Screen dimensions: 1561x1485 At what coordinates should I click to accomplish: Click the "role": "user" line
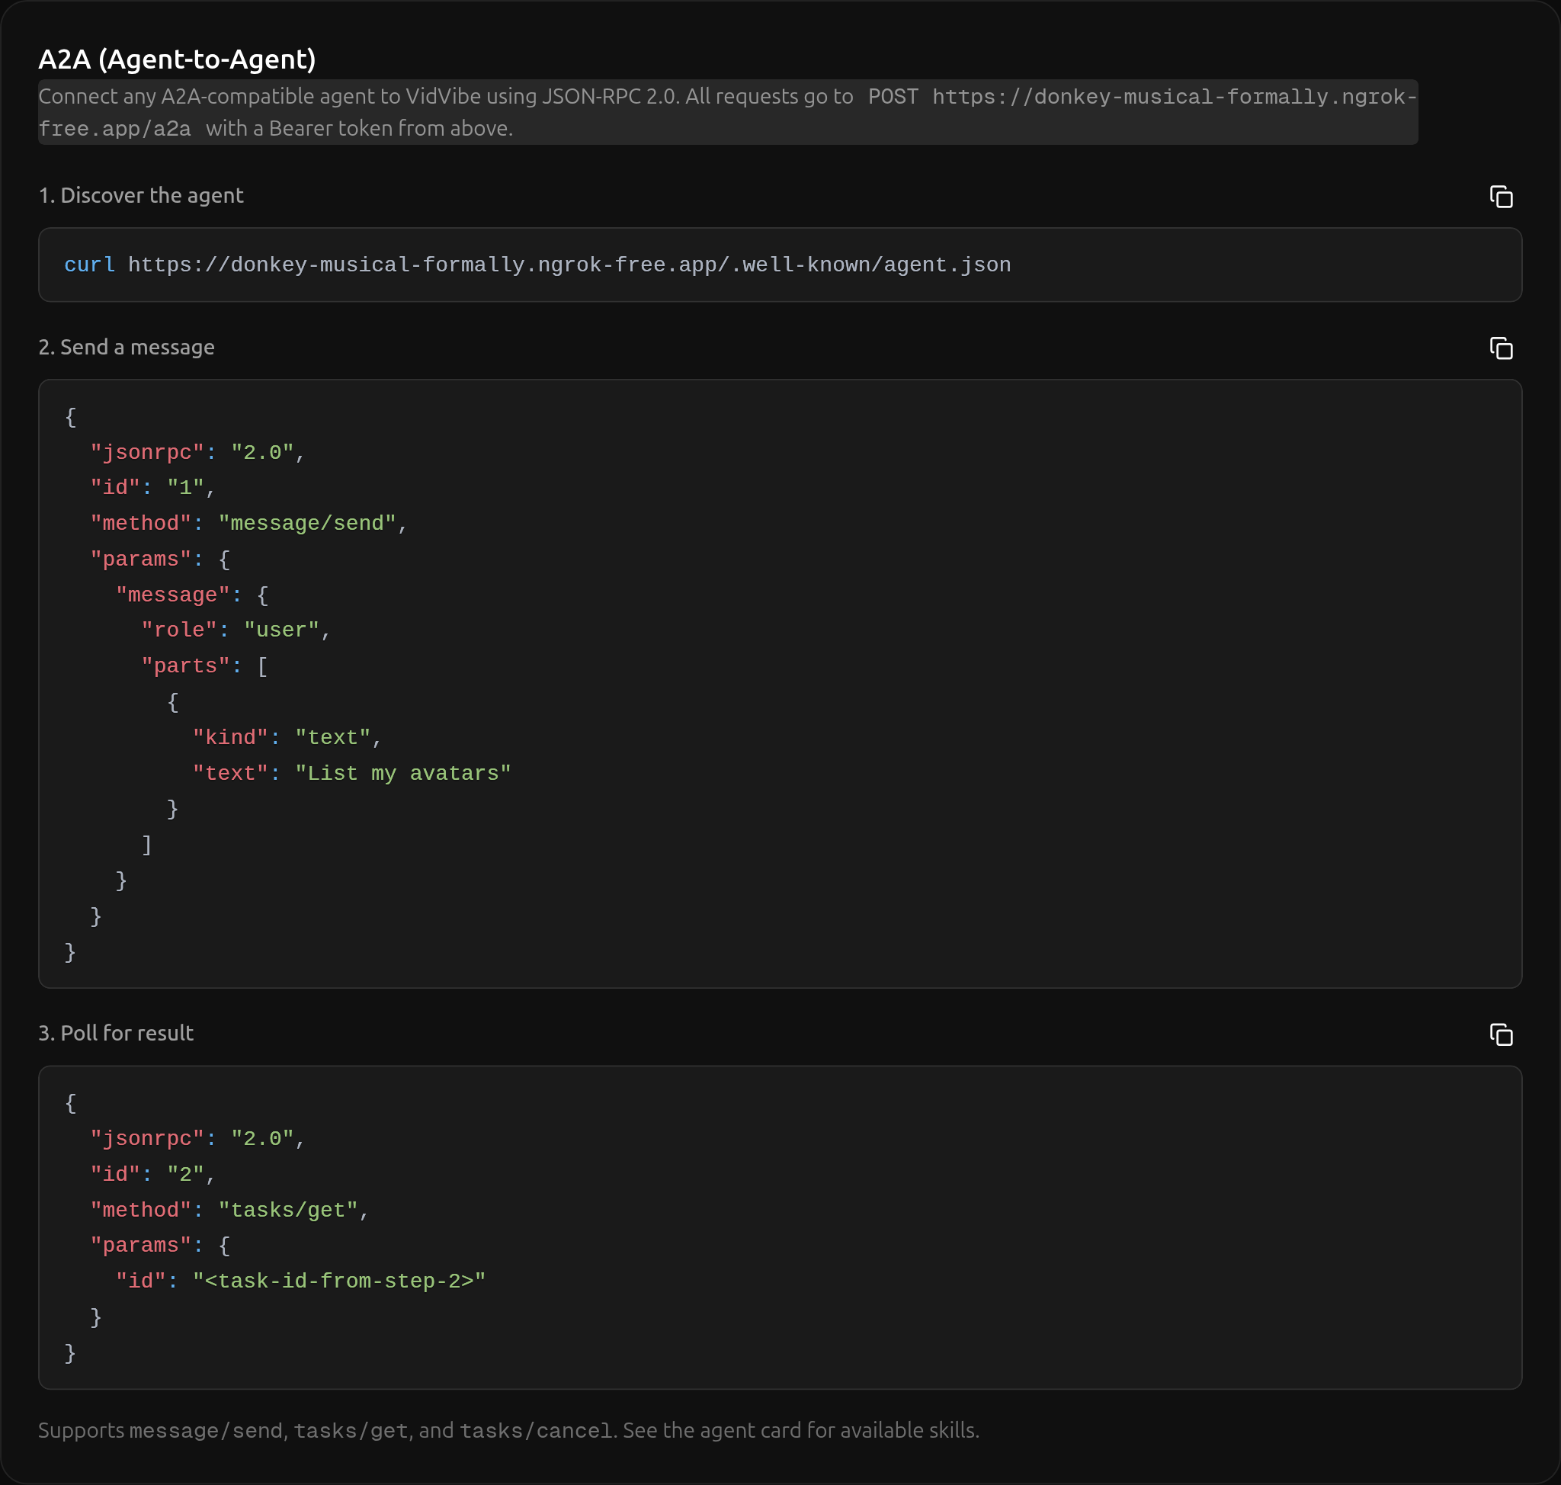point(236,630)
